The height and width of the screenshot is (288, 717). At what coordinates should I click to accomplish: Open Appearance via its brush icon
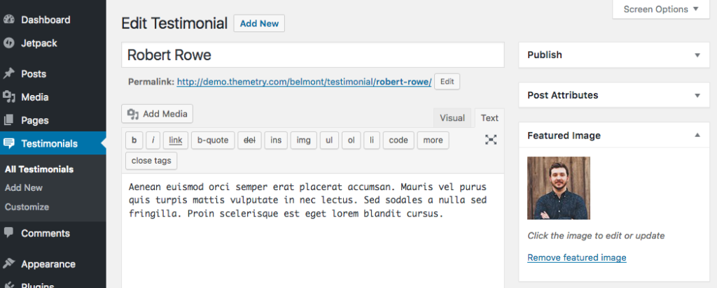[x=9, y=264]
